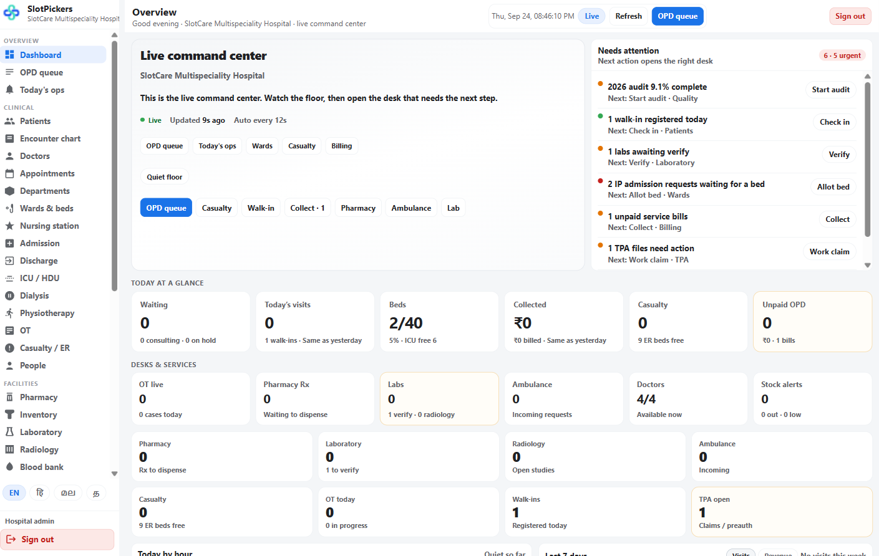Click the Dashboard grid icon in sidebar
This screenshot has width=879, height=556.
(x=9, y=55)
